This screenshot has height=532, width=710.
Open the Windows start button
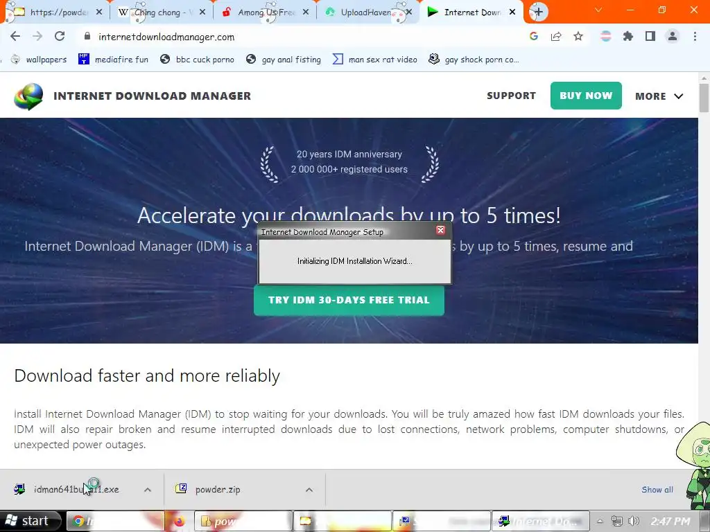30,521
